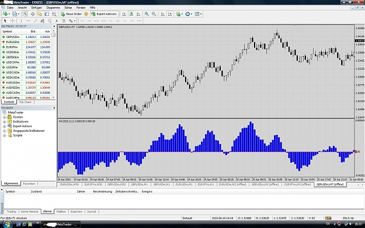The width and height of the screenshot is (365, 228).
Task: Switch chart to line chart icon
Action: pos(138,14)
